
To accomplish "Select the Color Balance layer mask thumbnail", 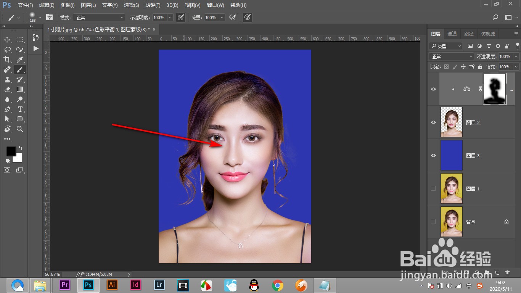I will coord(495,89).
